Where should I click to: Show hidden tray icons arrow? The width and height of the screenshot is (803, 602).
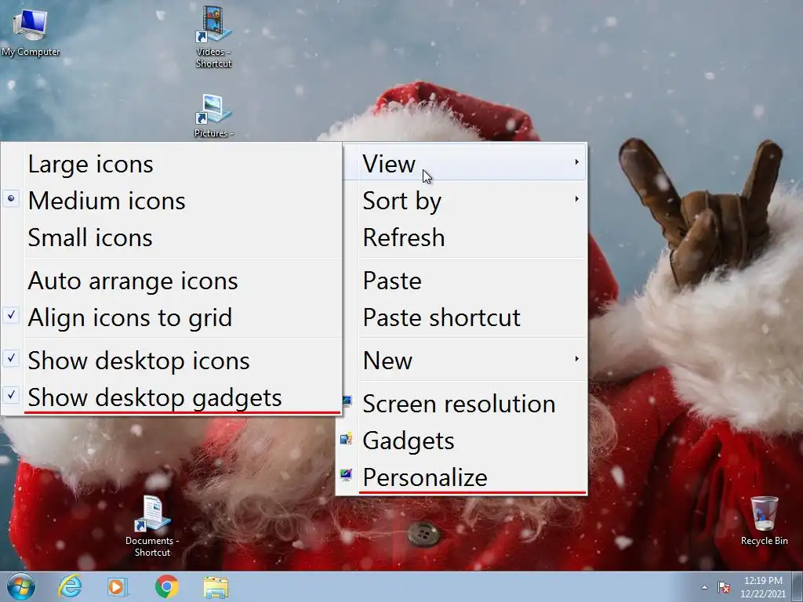click(704, 587)
